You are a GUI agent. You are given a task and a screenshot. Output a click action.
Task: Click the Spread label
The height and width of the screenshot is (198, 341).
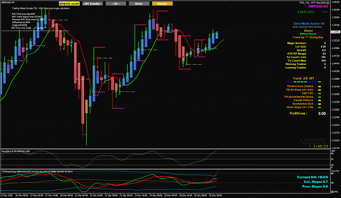click(301, 50)
